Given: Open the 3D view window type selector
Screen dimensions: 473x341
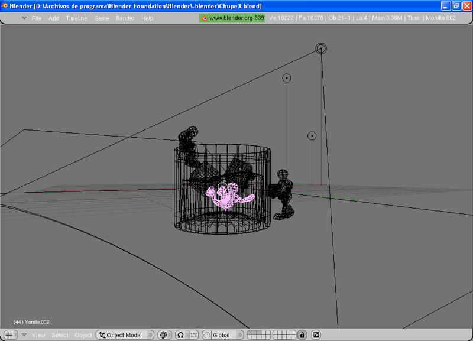Looking at the screenshot, I should coord(11,335).
